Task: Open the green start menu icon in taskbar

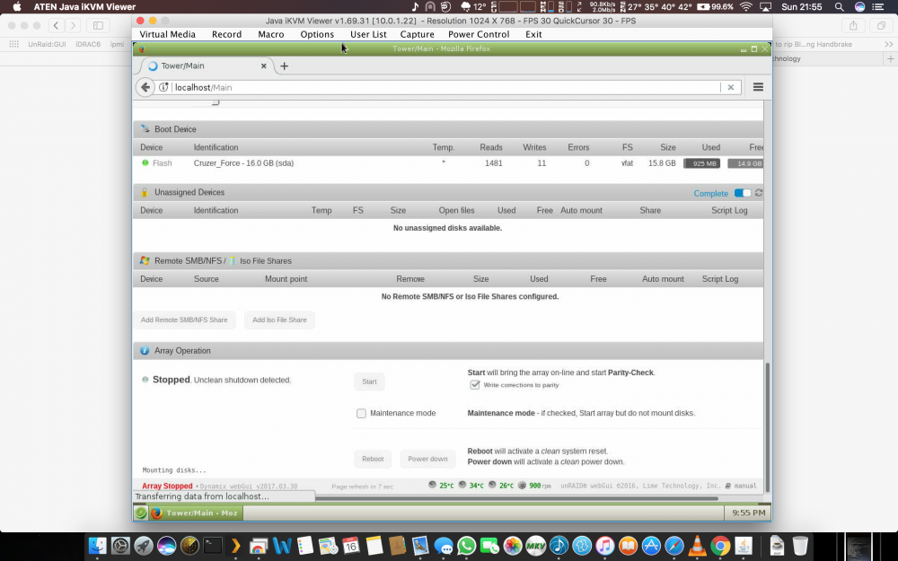Action: pyautogui.click(x=141, y=513)
